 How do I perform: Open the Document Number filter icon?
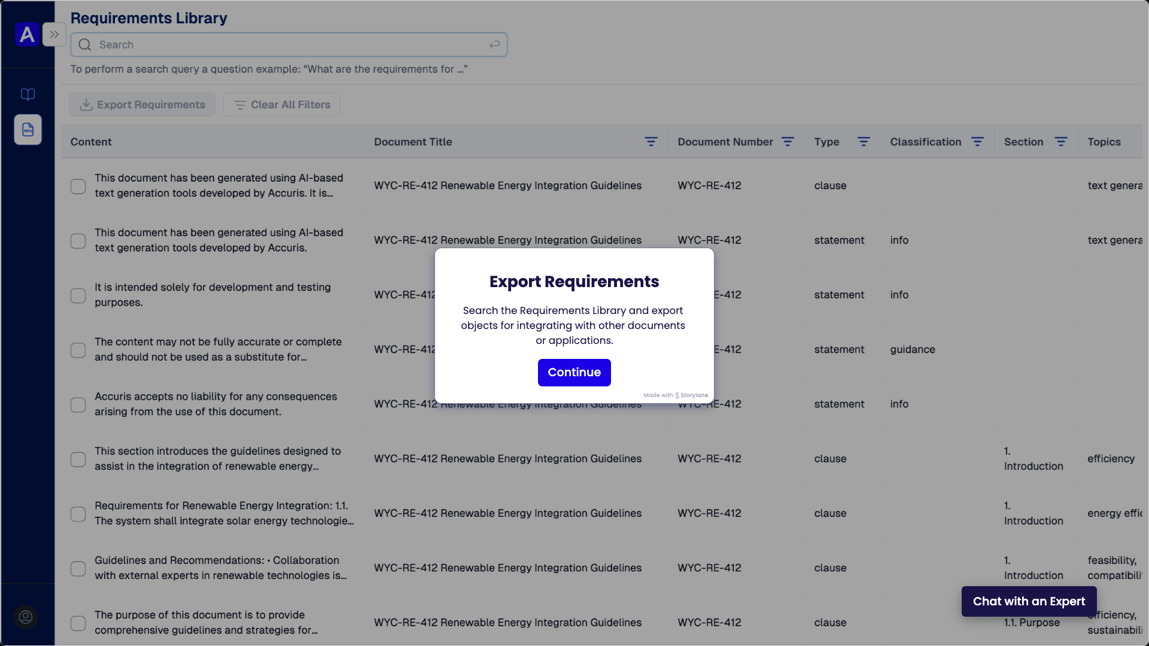pos(788,142)
